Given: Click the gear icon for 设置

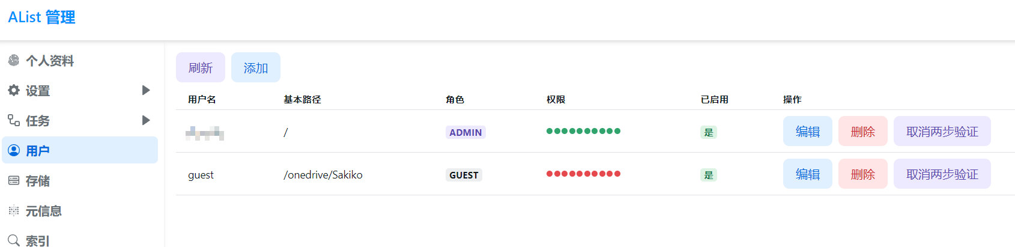Looking at the screenshot, I should click(14, 91).
